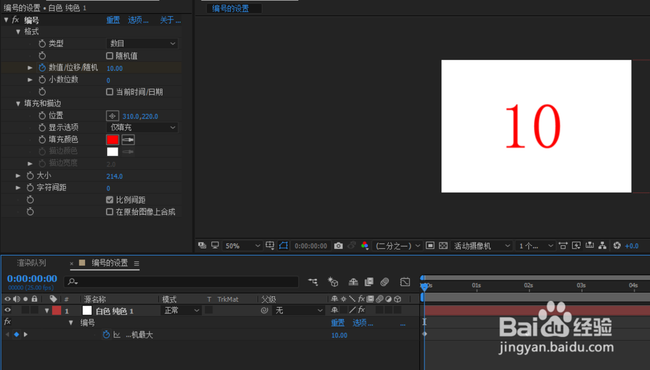The width and height of the screenshot is (650, 370).
Task: Toggle fx effects switch on 白色 纯色 1
Action: (x=361, y=310)
